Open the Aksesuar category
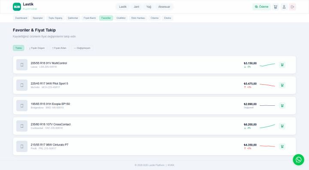Image resolution: width=309 pixels, height=170 pixels. 164,7
